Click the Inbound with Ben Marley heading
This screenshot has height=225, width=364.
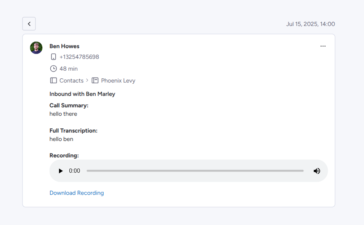pos(82,94)
